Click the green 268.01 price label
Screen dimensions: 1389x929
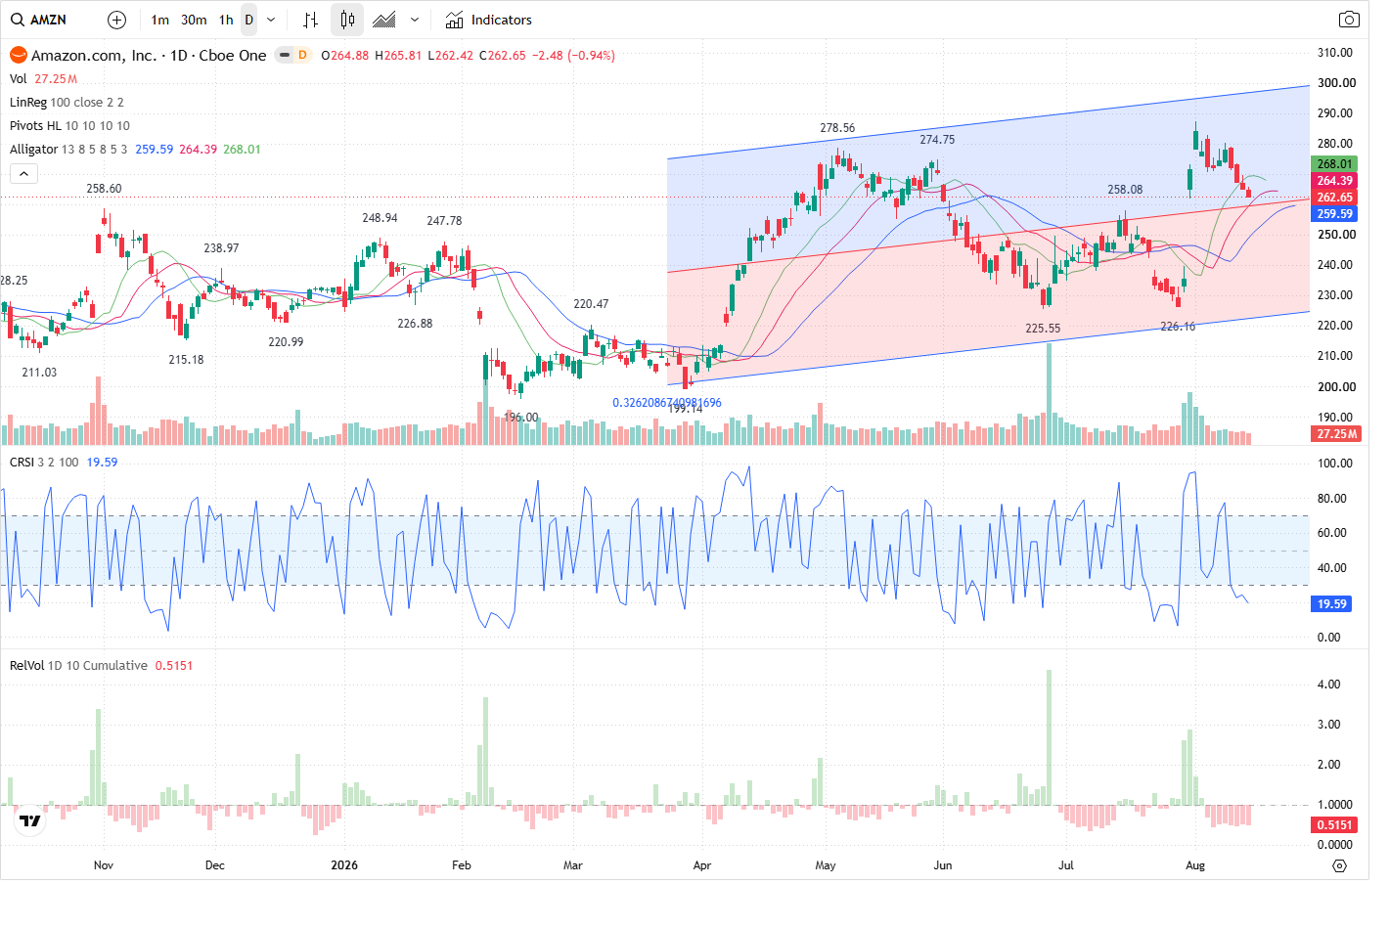[1334, 164]
